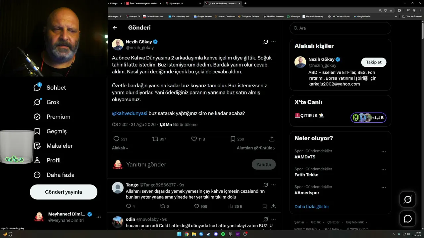Open Geçmiş from the sidebar
424x238 pixels.
[50, 131]
